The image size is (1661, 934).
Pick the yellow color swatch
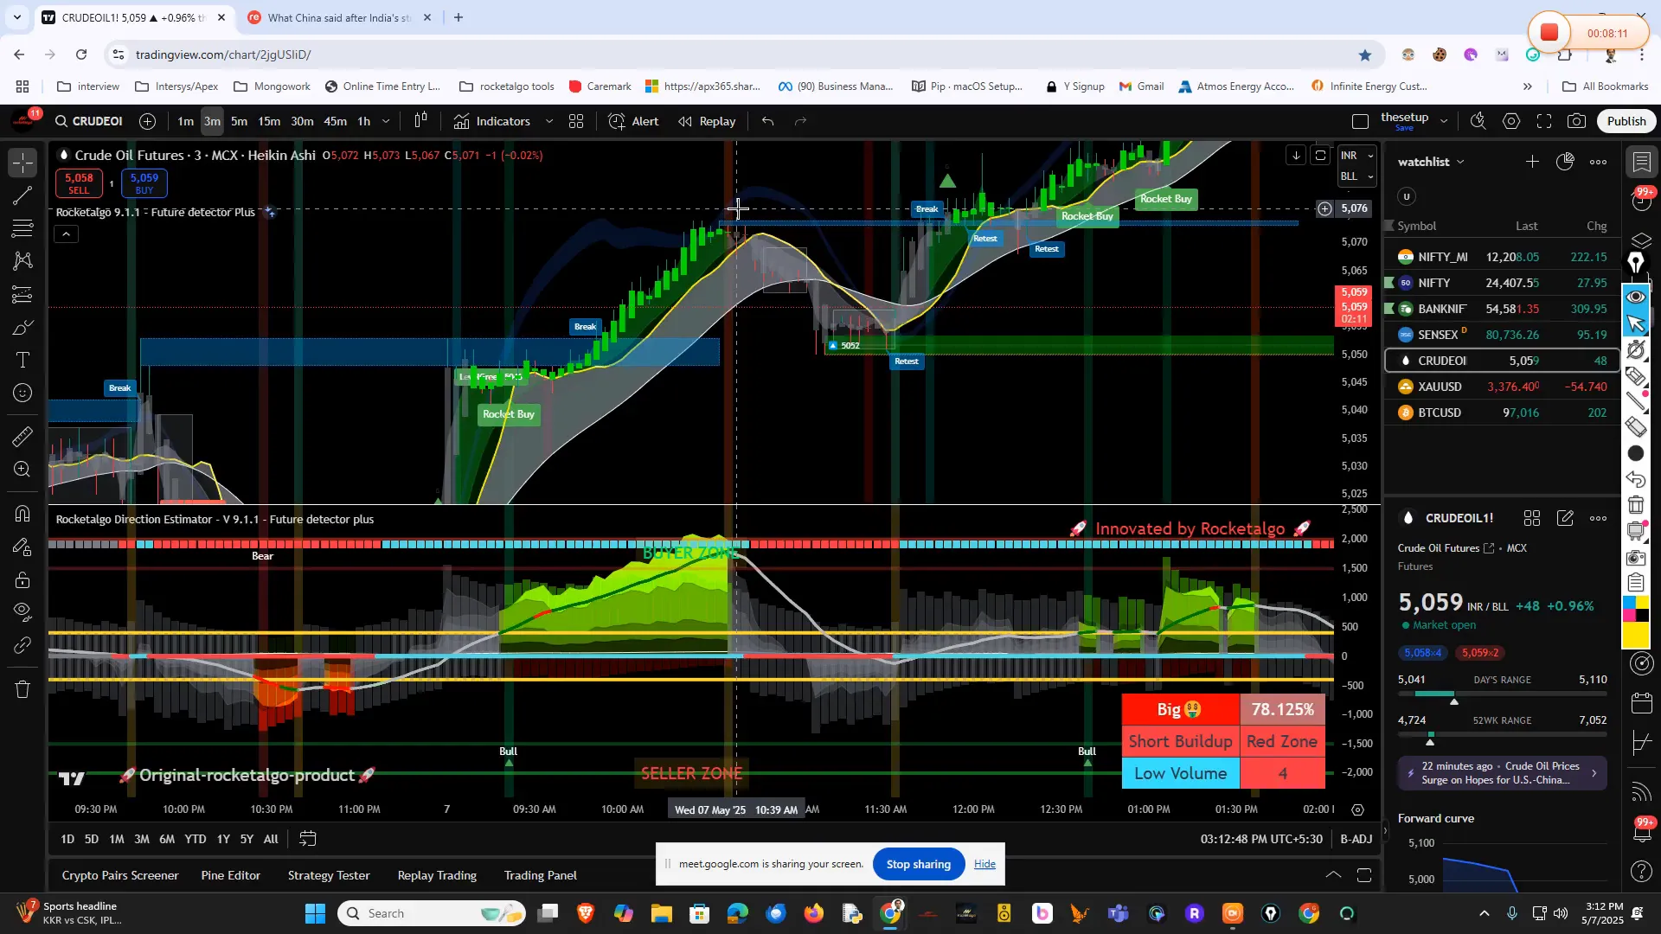click(x=1635, y=637)
